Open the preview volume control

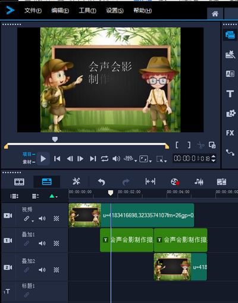point(116,158)
